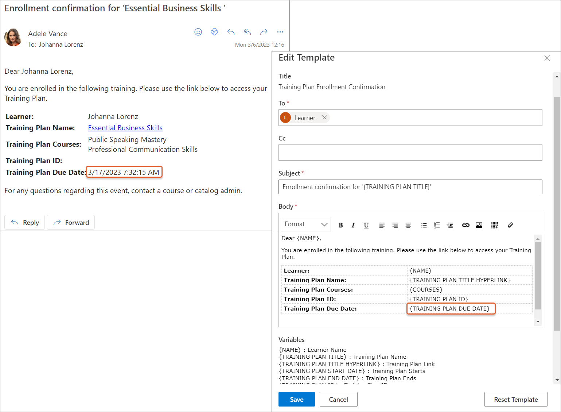
Task: Toggle bold formatting in the body editor
Action: point(340,225)
